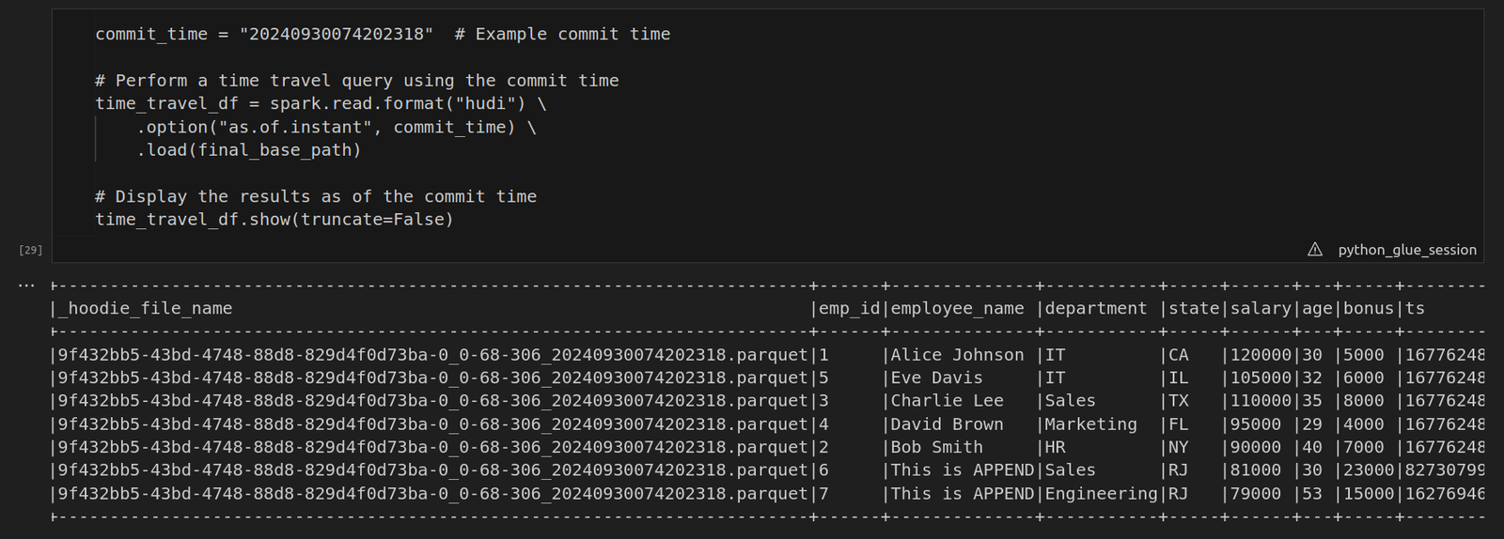Click the warning triangle icon in the cell

1315,250
